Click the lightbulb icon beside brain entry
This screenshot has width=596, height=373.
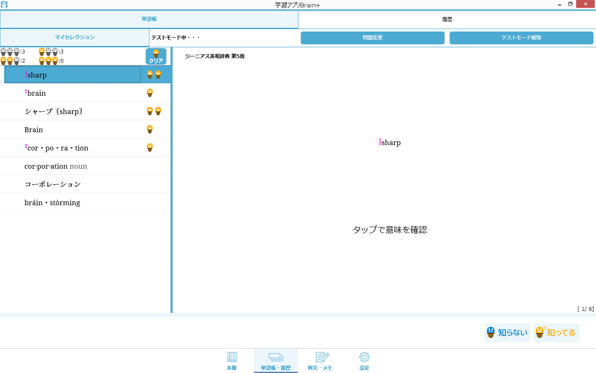150,93
